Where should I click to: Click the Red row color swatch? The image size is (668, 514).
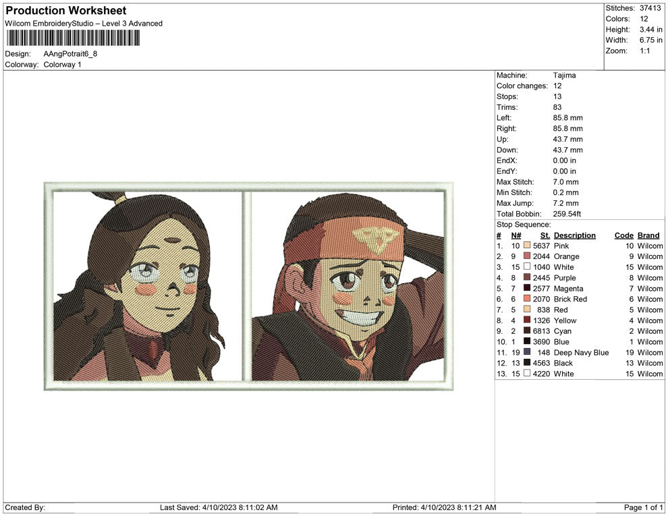[x=527, y=309]
